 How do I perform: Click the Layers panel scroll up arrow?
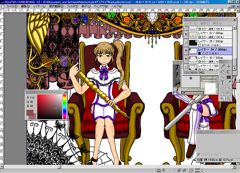coord(234,28)
